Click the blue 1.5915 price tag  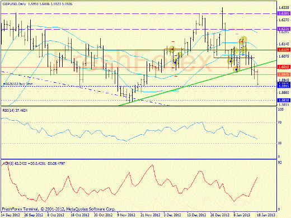(284, 86)
